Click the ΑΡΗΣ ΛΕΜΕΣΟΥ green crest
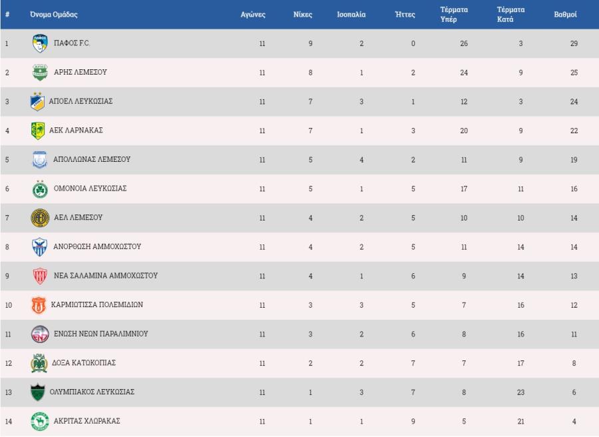 [40, 72]
